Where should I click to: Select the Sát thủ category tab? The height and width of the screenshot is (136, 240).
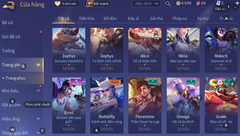pyautogui.click(x=156, y=18)
